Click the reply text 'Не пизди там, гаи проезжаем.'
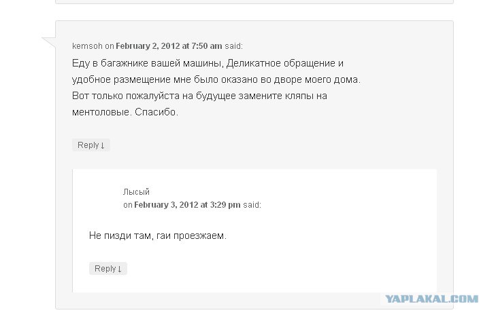Viewport: 496px width, 319px height. (158, 236)
